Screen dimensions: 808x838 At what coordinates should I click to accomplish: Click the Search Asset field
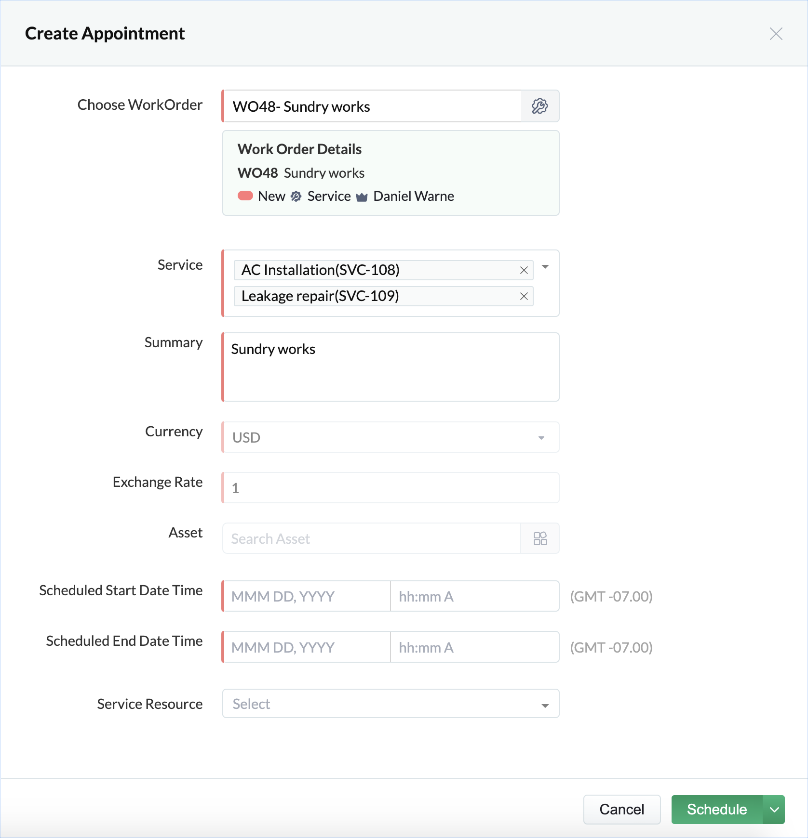click(372, 538)
